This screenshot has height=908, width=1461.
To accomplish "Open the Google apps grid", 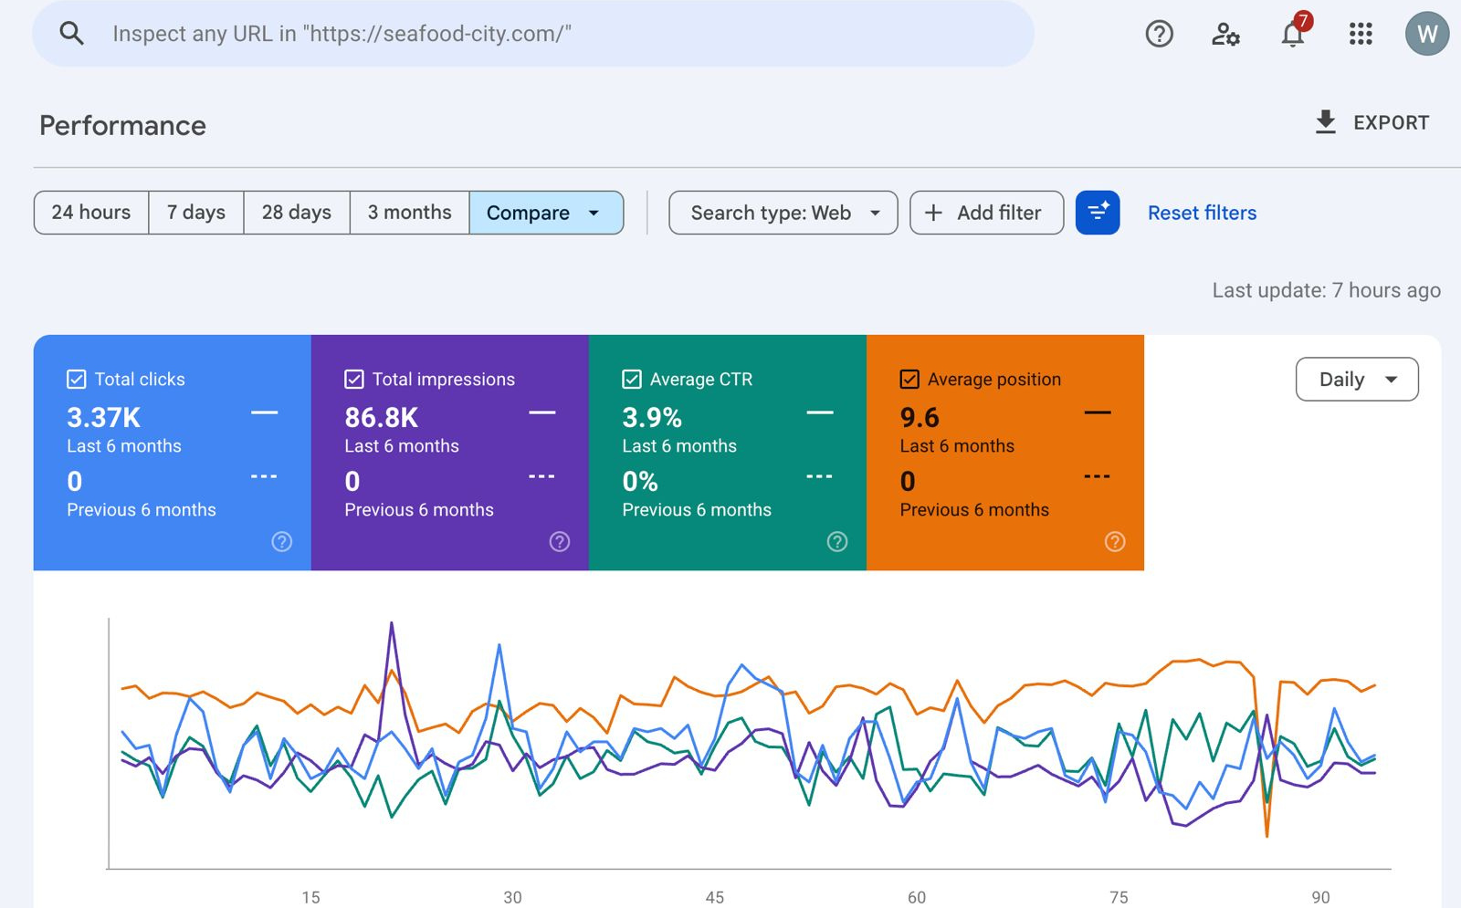I will coord(1361,34).
